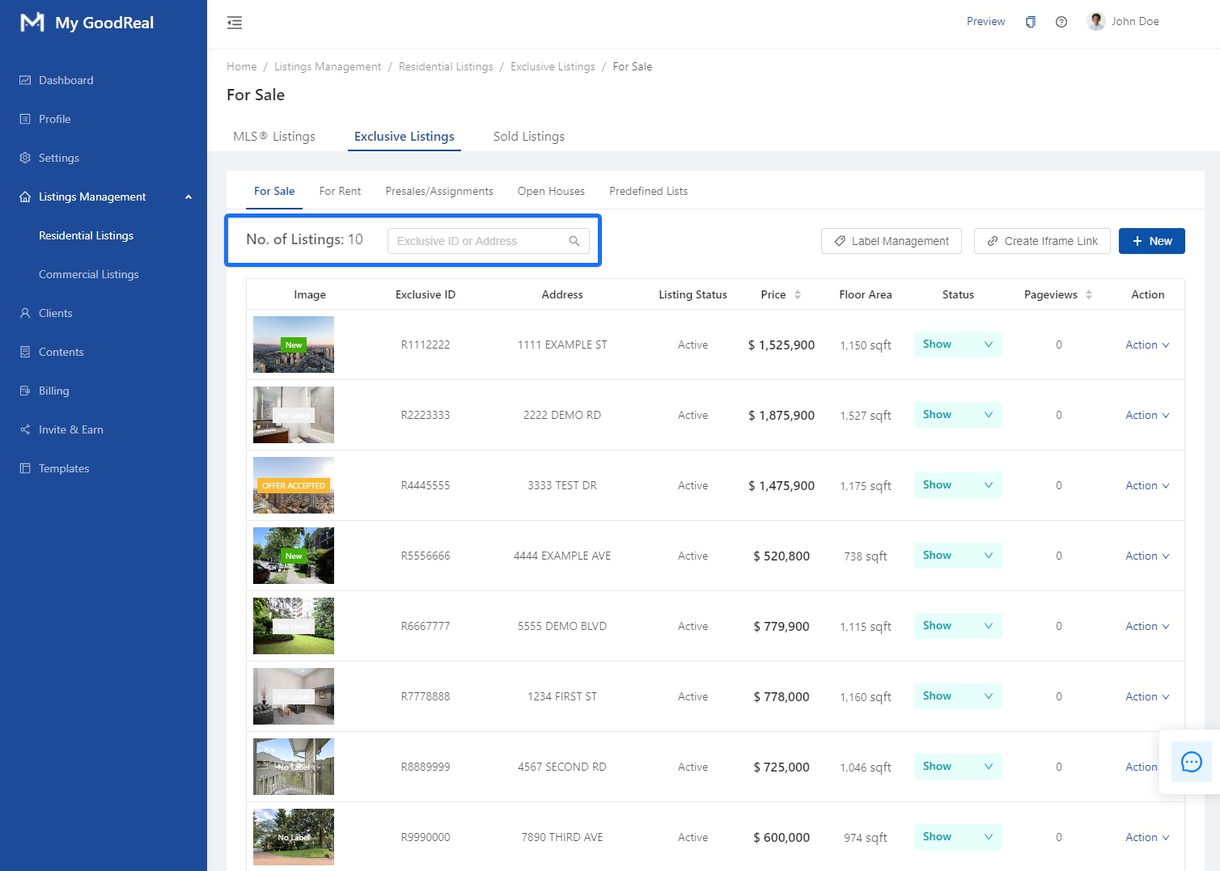Screen dimensions: 1220x871
Task: Click the New listing button
Action: pyautogui.click(x=1151, y=241)
